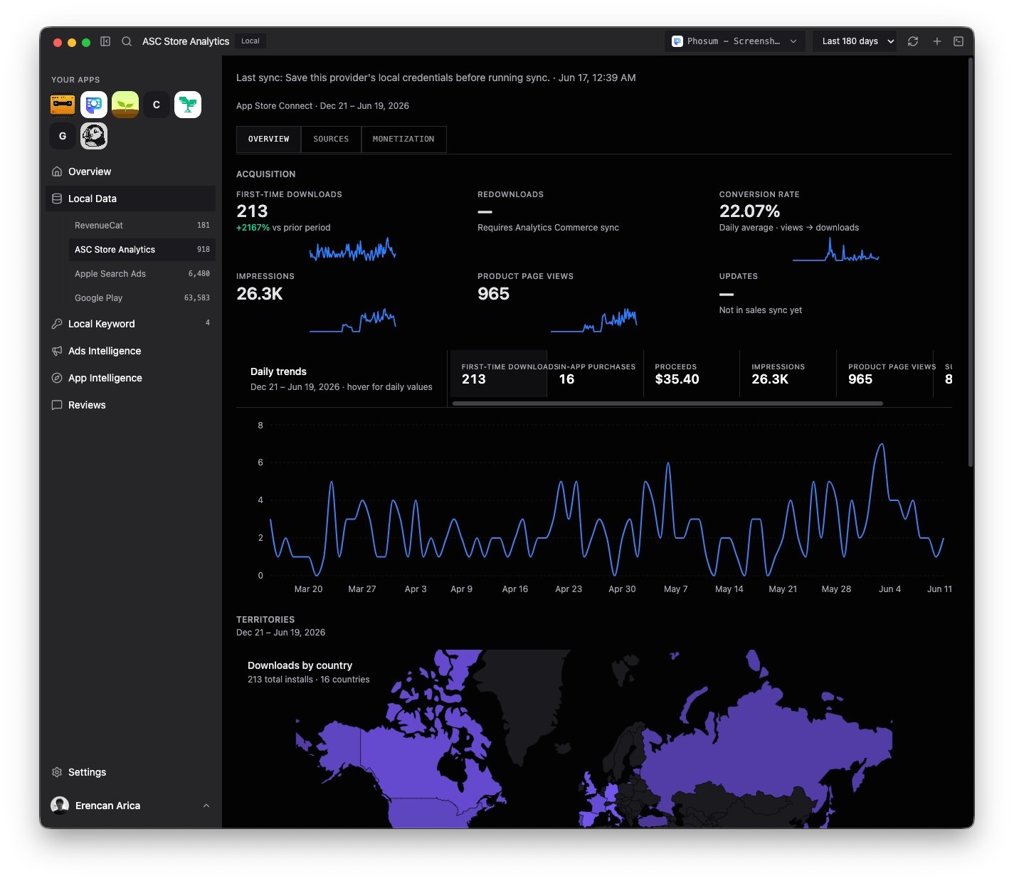The height and width of the screenshot is (881, 1014).
Task: Click the compass icon beside App Intelligence
Action: pyautogui.click(x=57, y=378)
